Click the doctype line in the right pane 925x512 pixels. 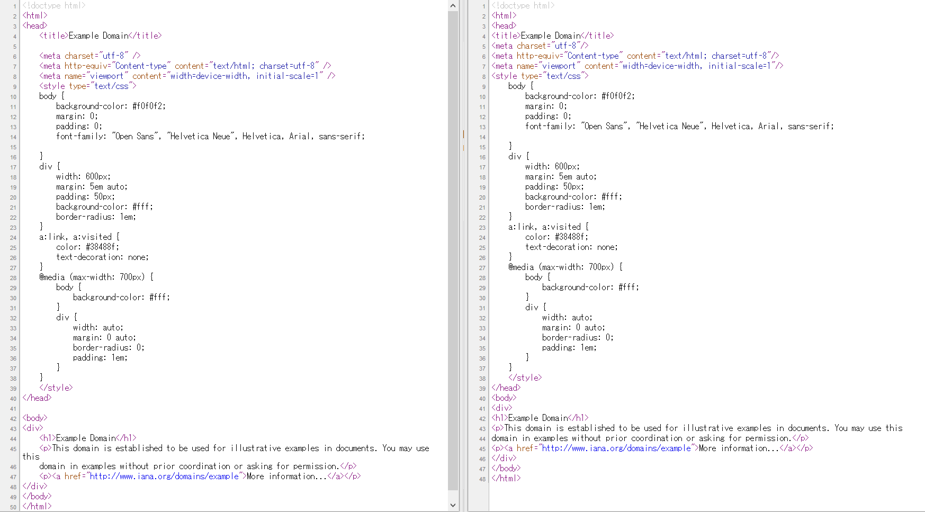pyautogui.click(x=523, y=6)
